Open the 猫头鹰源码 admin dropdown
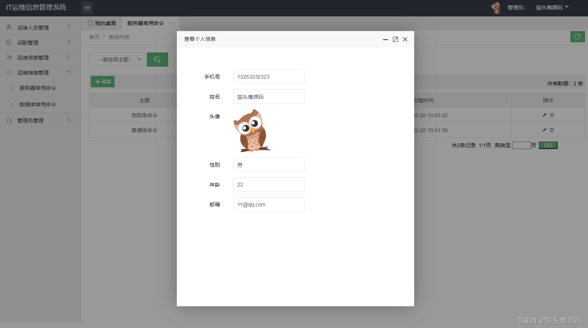Image resolution: width=588 pixels, height=328 pixels. coord(552,7)
